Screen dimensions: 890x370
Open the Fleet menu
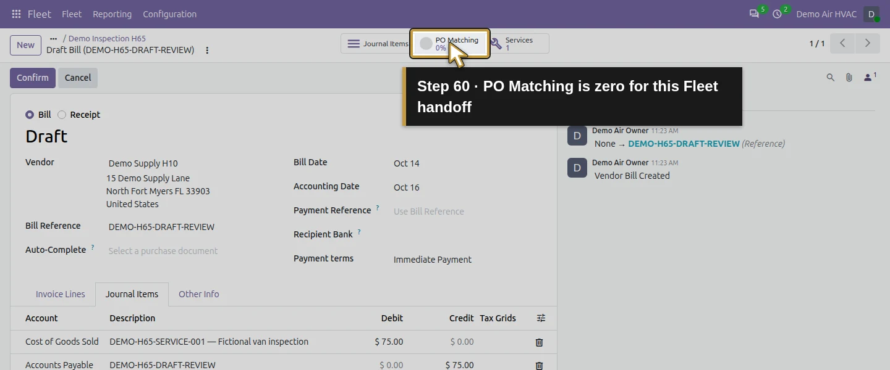pyautogui.click(x=72, y=14)
